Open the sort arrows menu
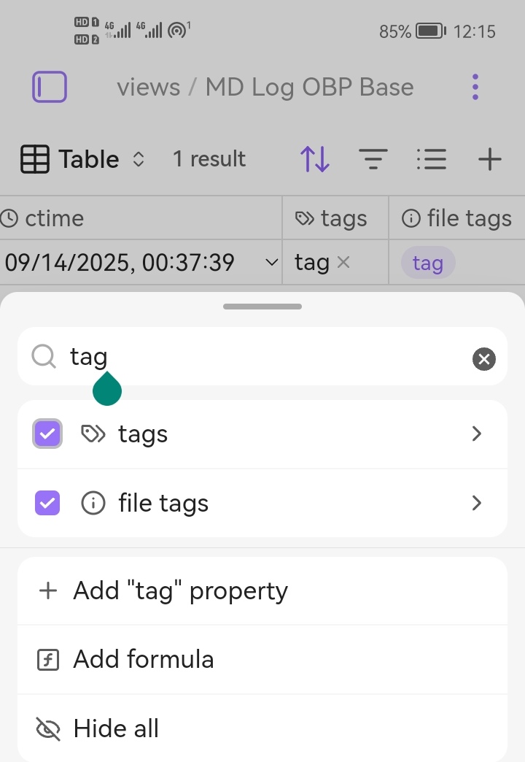 (315, 158)
